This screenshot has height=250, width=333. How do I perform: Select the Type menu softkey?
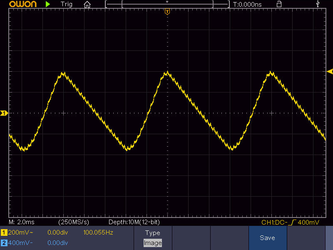click(x=152, y=233)
